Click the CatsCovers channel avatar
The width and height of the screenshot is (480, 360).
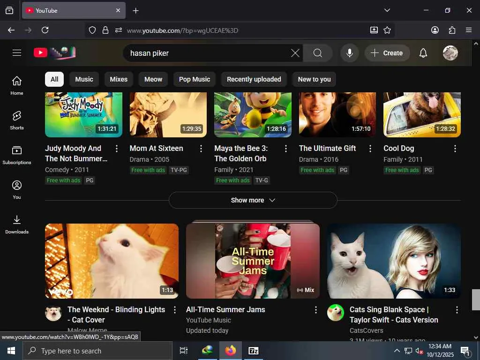pos(336,313)
